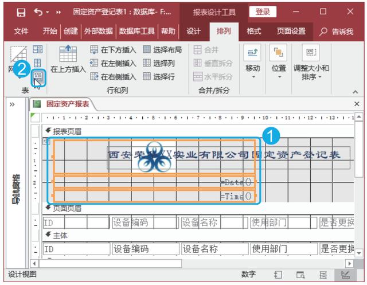The height and width of the screenshot is (285, 367).
Task: Switch to Design View status icon
Action: click(x=345, y=275)
